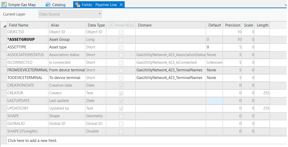Click the Fields tab table icon

click(78, 5)
